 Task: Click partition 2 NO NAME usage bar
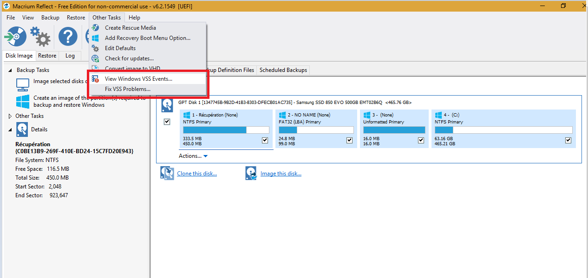316,130
